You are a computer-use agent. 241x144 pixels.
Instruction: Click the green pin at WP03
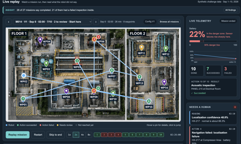coord(46,63)
